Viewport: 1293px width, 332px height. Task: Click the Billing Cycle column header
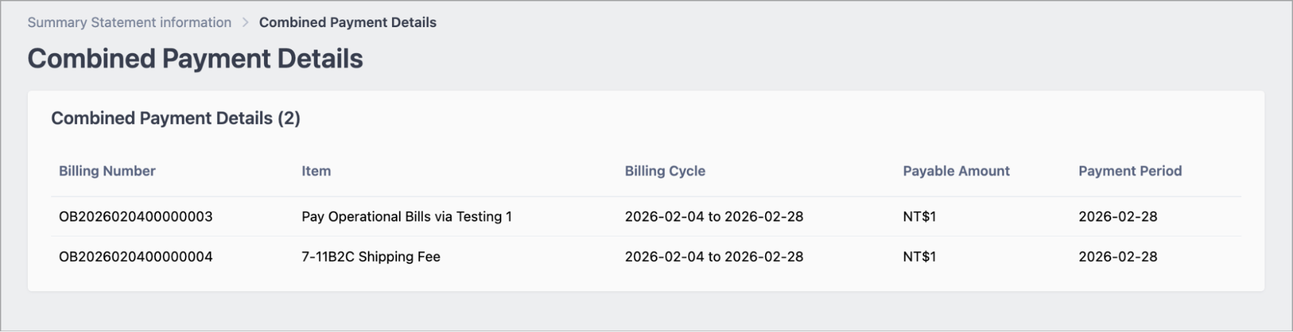665,171
